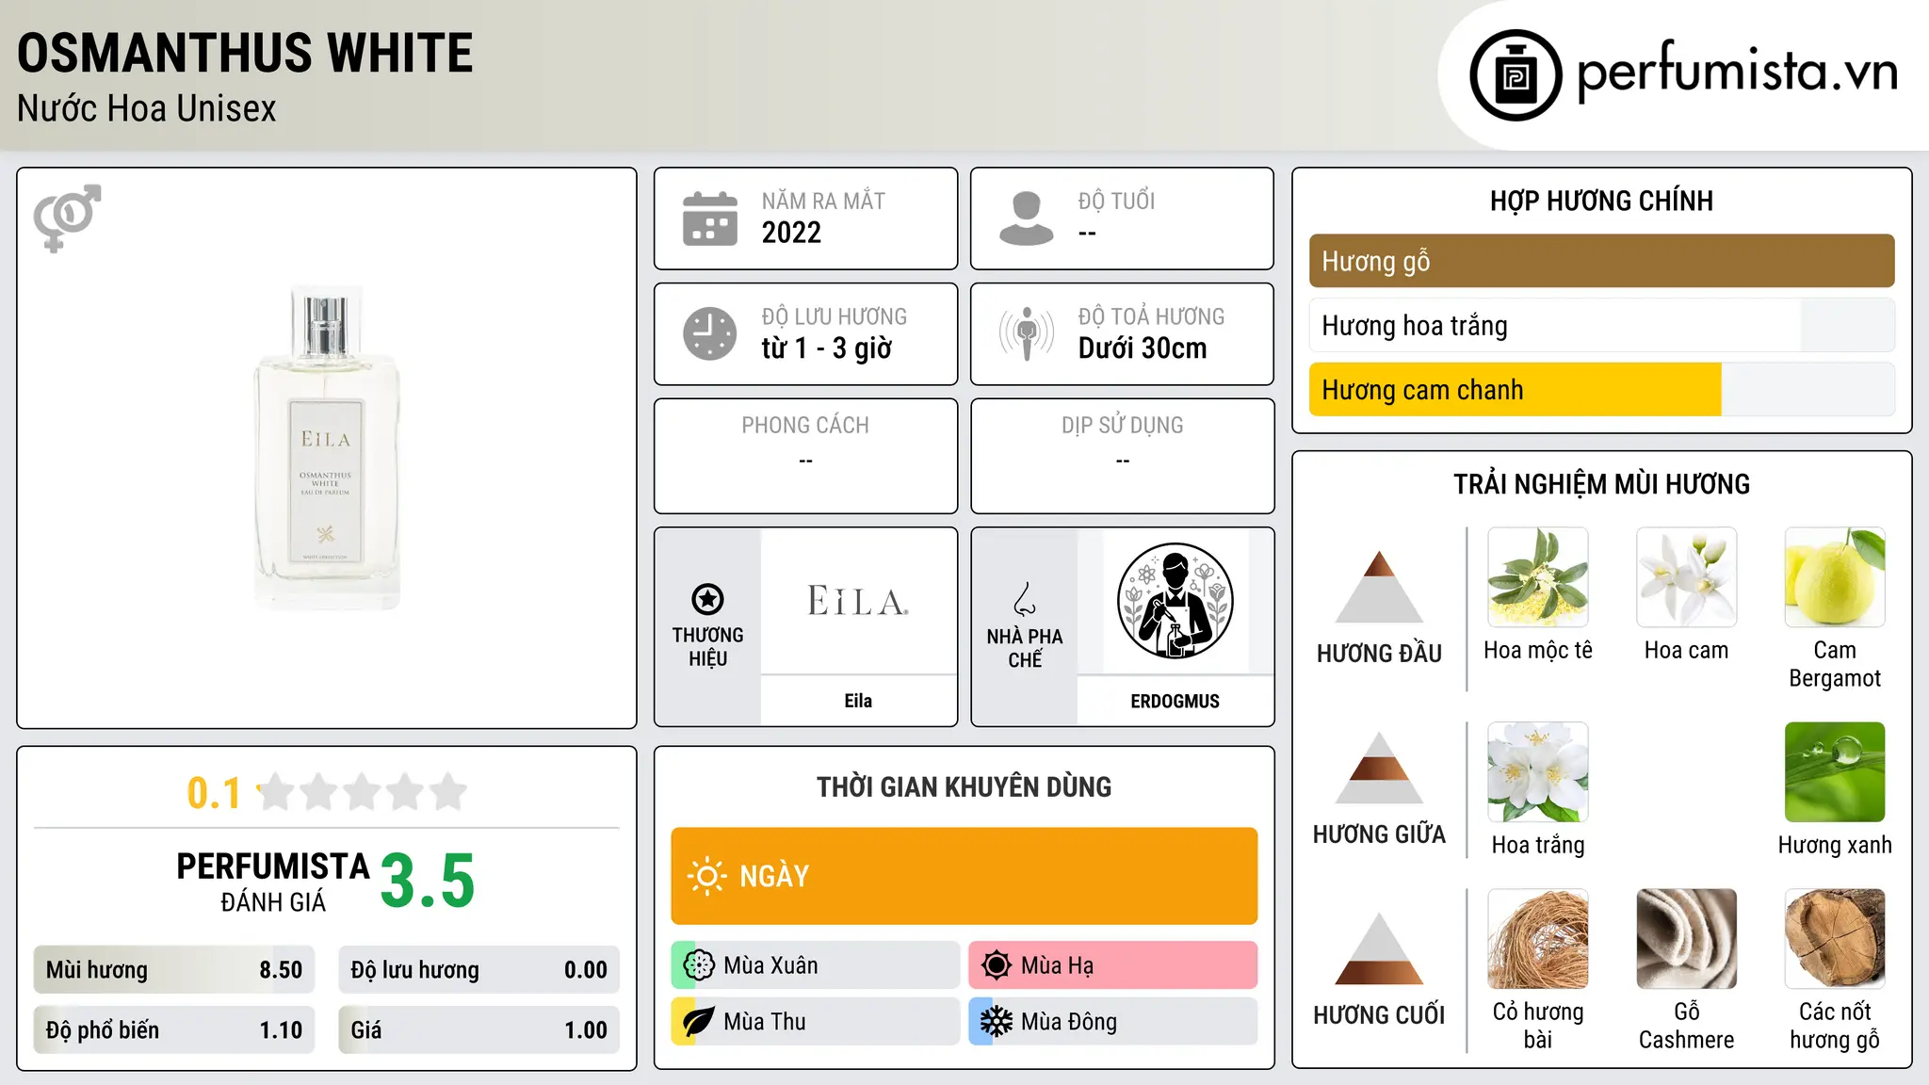Click the snowflake icon for Mùa Đông
Image resolution: width=1929 pixels, height=1085 pixels.
[997, 1022]
